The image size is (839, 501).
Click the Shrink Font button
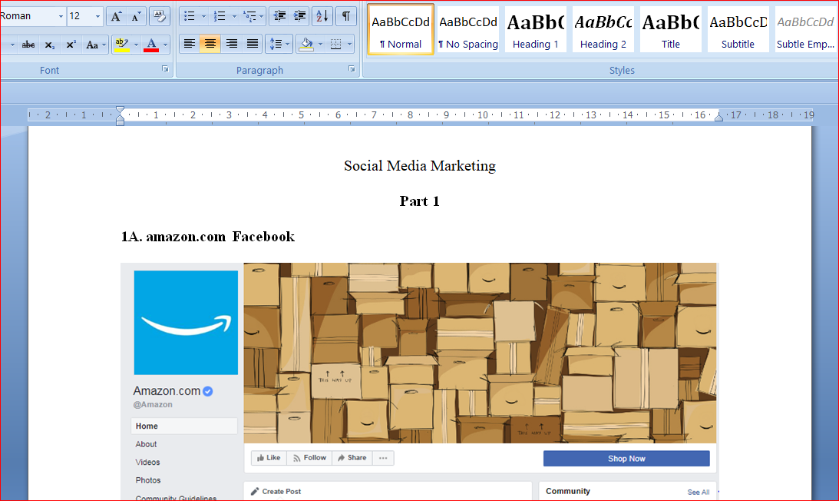(136, 17)
